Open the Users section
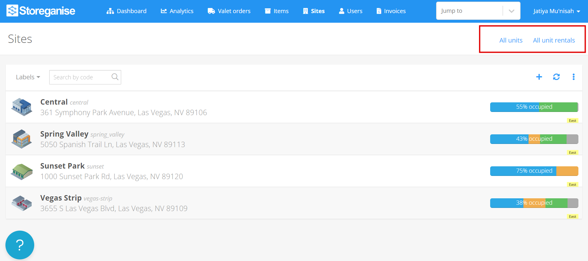This screenshot has width=588, height=261. pyautogui.click(x=350, y=11)
